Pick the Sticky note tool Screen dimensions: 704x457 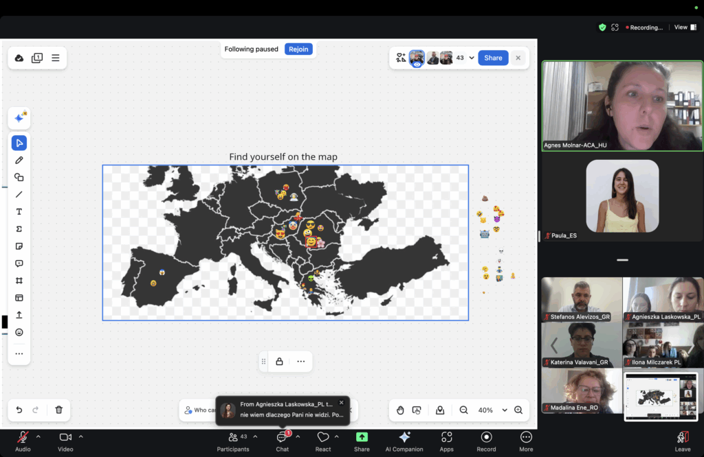[19, 246]
